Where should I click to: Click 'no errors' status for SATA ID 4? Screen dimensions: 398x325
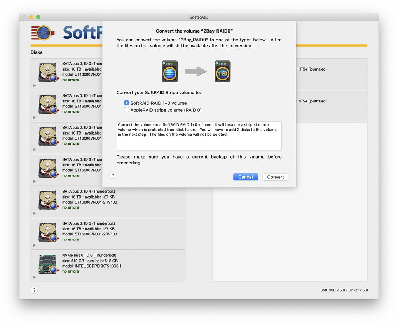(x=71, y=207)
